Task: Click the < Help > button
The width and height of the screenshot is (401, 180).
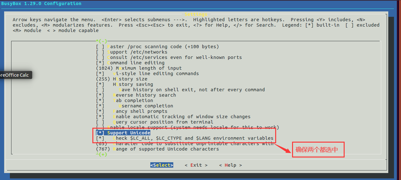Action: pos(231,165)
